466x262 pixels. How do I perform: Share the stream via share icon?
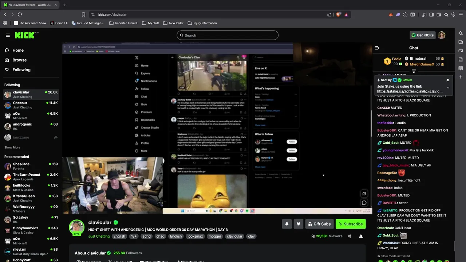[x=349, y=236]
